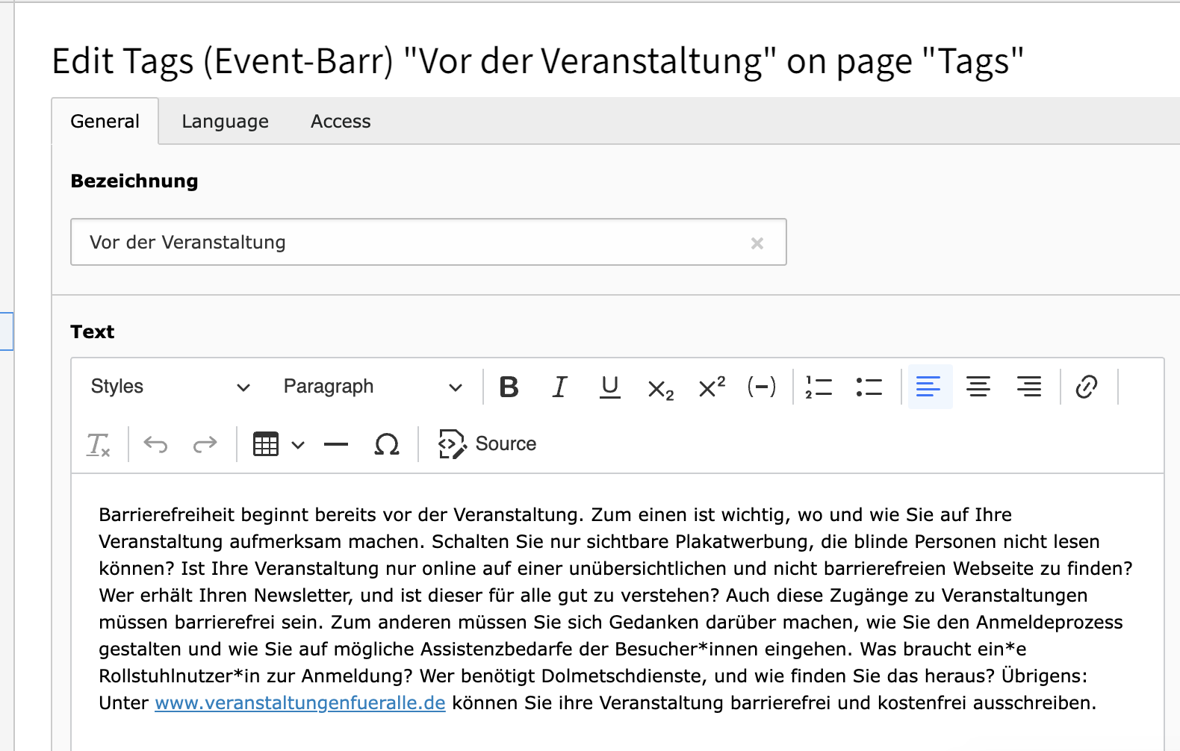Remove formatting from selection
1180x751 pixels.
point(99,444)
